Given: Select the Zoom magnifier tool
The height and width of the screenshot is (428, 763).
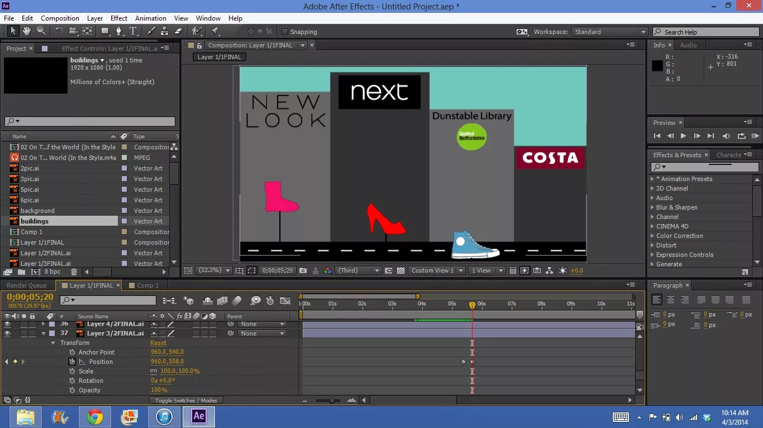Looking at the screenshot, I should pyautogui.click(x=41, y=31).
